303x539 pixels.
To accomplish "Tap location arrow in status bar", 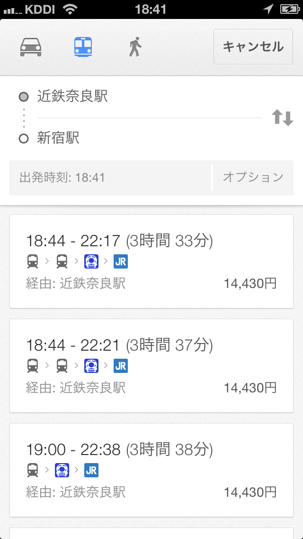I will coord(268,9).
